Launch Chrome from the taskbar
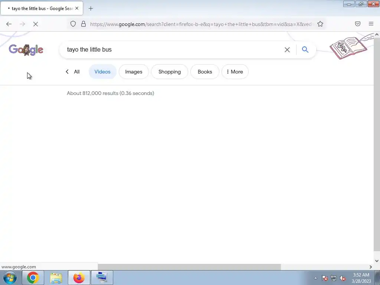 tap(33, 278)
